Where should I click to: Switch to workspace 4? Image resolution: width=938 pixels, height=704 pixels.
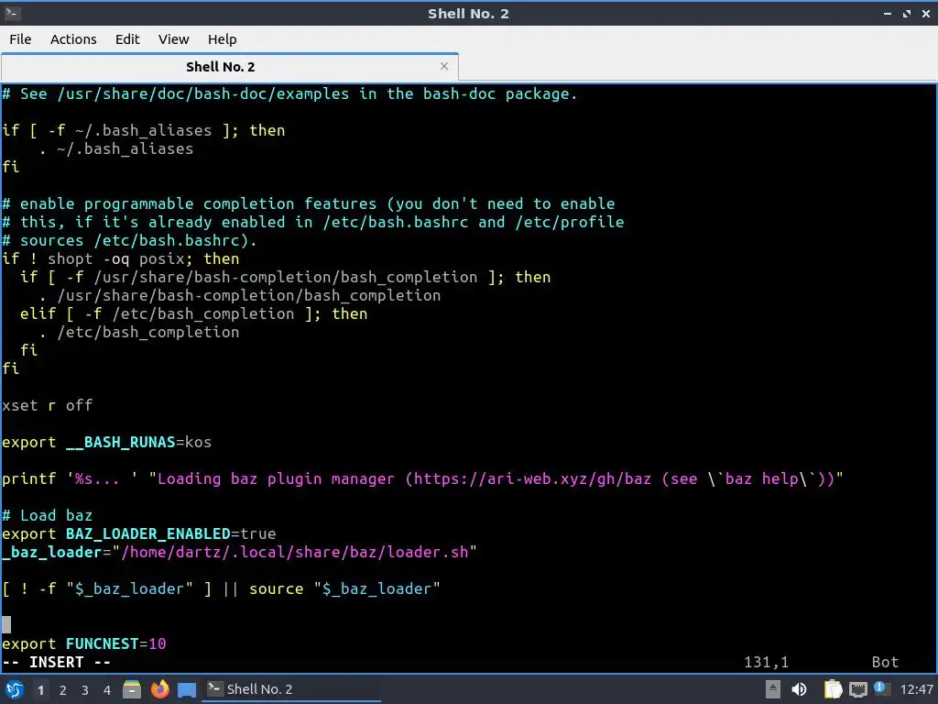pyautogui.click(x=107, y=690)
